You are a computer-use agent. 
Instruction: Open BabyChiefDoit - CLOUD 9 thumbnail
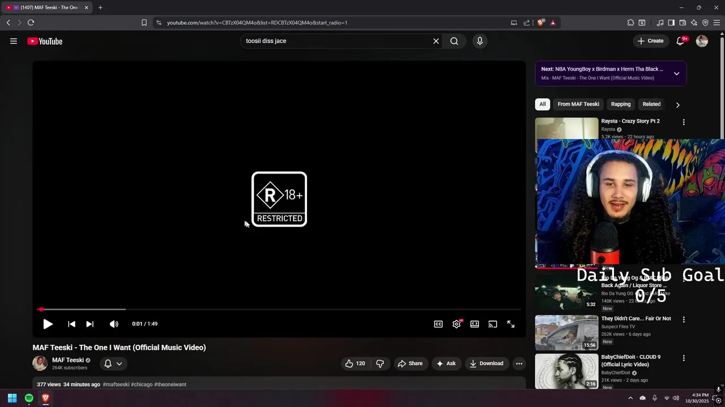[x=566, y=371]
